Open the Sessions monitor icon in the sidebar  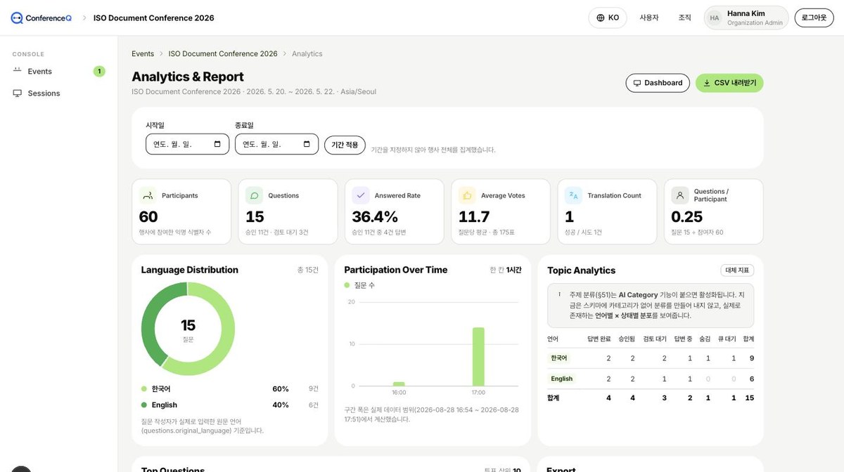(x=18, y=93)
